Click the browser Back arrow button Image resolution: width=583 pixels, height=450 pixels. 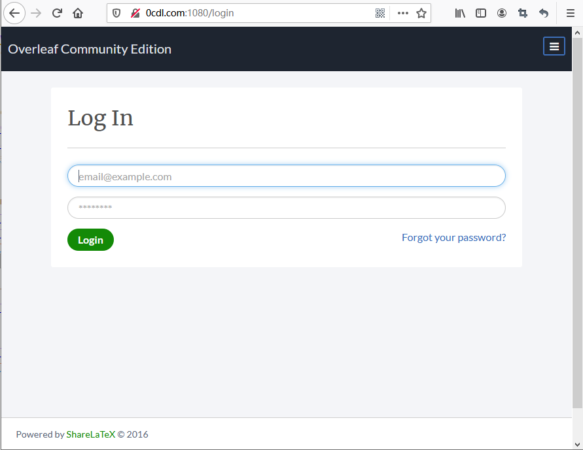coord(14,13)
